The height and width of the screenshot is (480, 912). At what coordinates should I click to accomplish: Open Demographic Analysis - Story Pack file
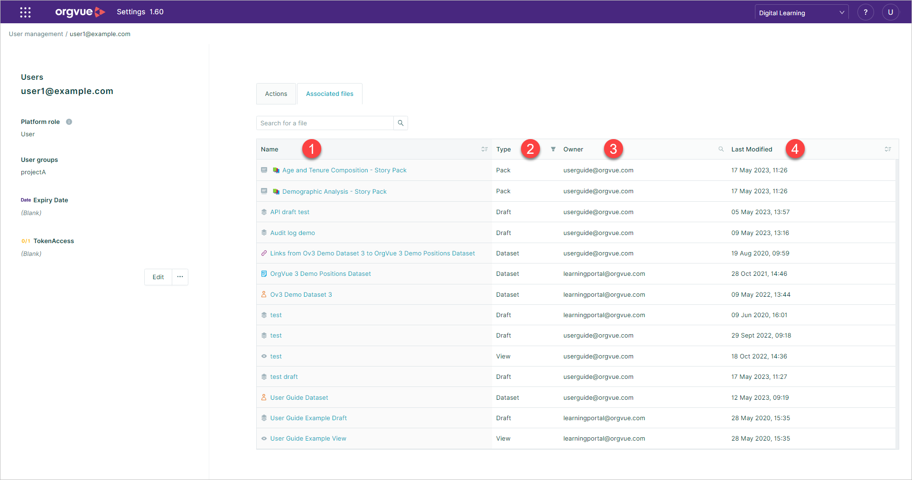pos(335,192)
